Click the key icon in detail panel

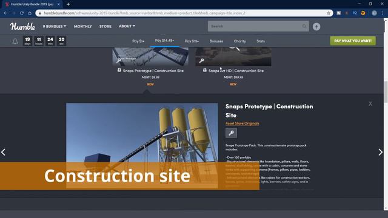point(231,133)
